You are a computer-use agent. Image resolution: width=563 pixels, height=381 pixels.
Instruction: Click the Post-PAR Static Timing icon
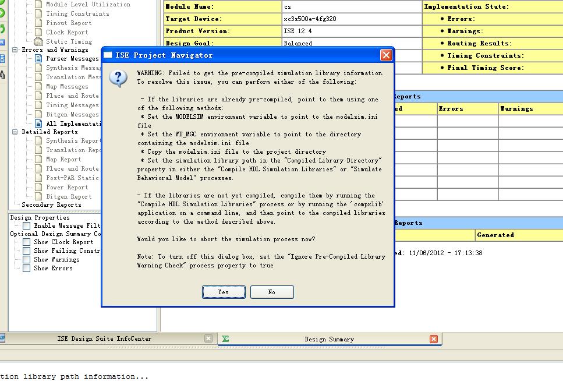pyautogui.click(x=38, y=178)
